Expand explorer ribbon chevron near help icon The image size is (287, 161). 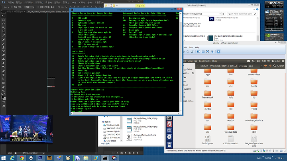[x=254, y=9]
